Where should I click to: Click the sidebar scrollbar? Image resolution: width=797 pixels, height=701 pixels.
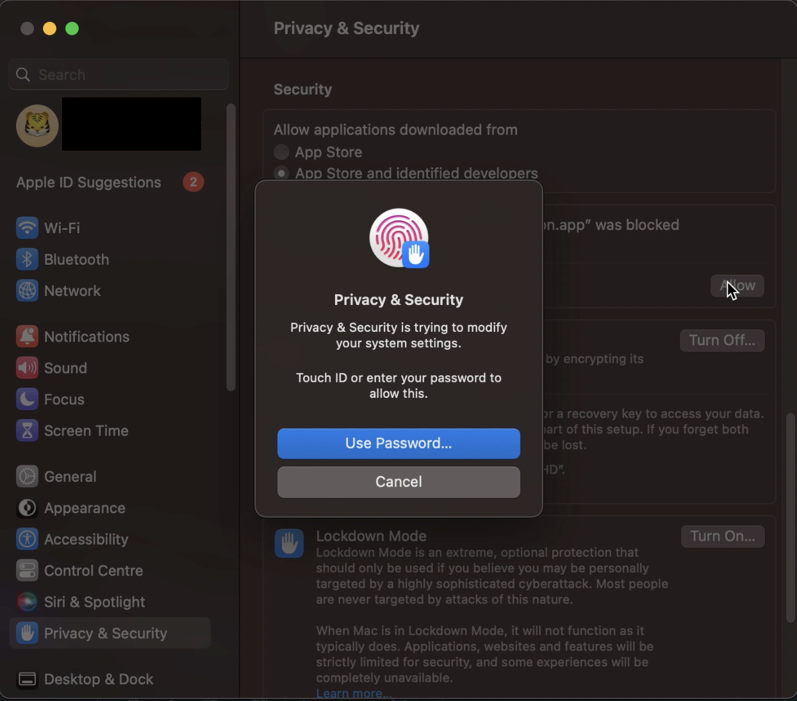tap(231, 247)
